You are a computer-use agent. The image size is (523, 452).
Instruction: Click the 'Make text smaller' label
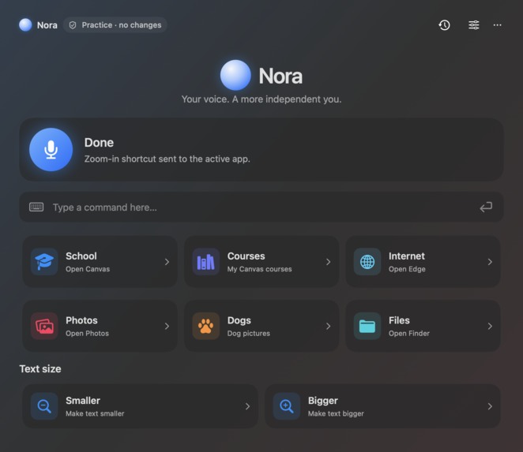pos(95,413)
